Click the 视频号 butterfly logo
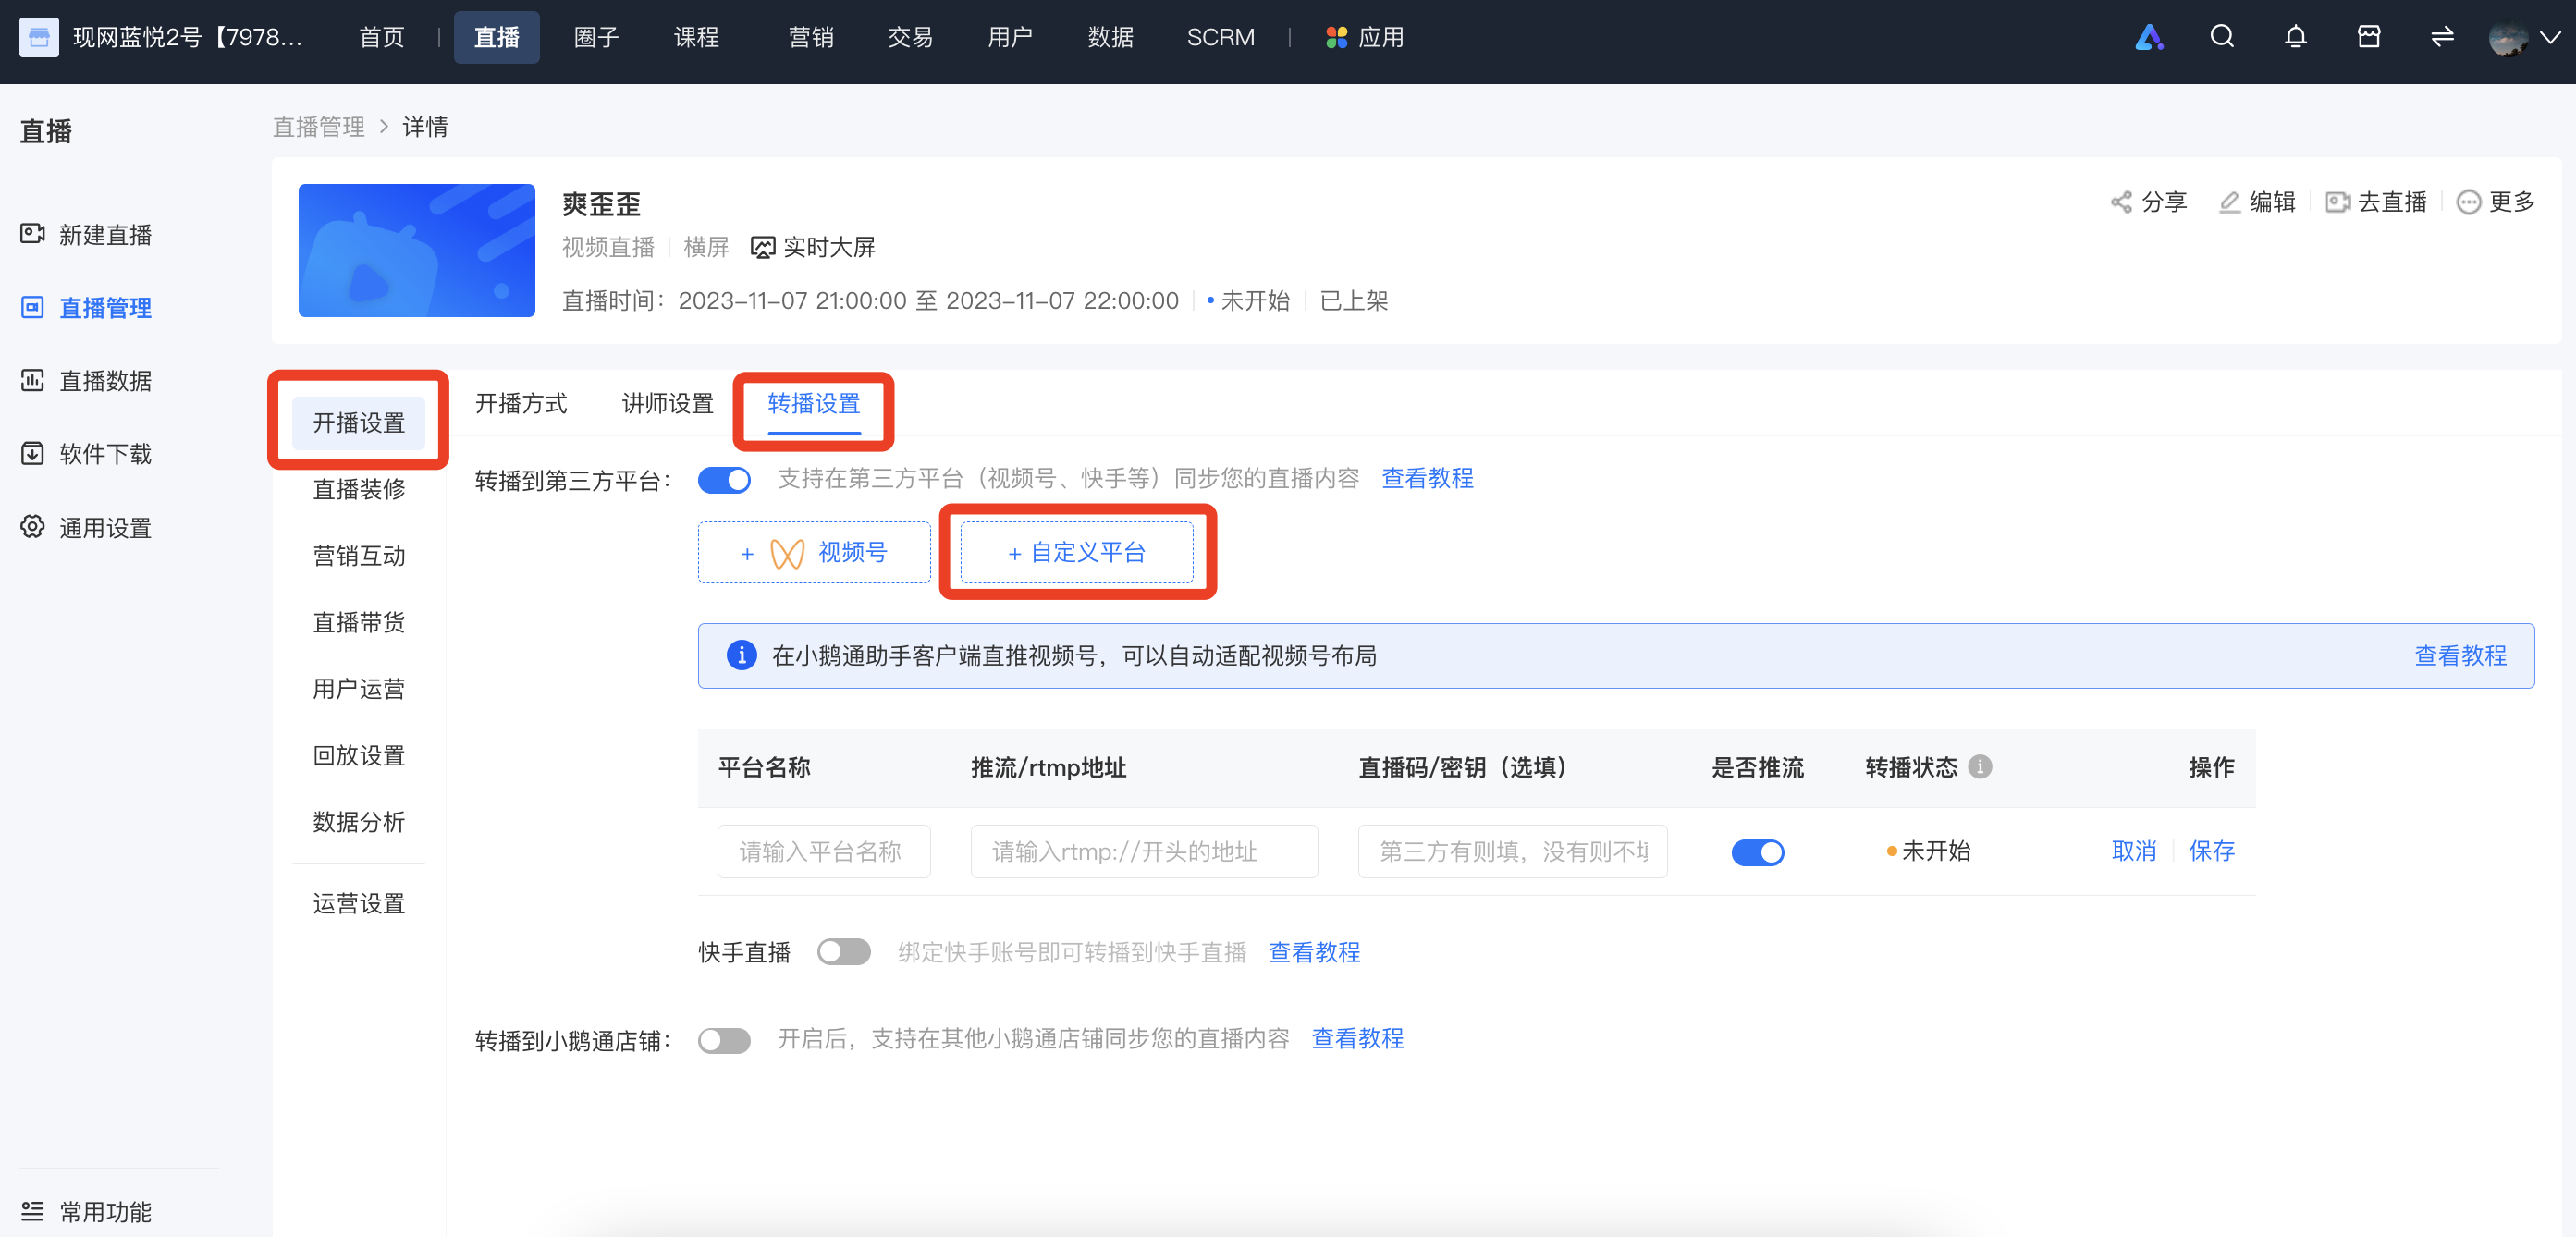This screenshot has height=1237, width=2576. click(x=787, y=553)
